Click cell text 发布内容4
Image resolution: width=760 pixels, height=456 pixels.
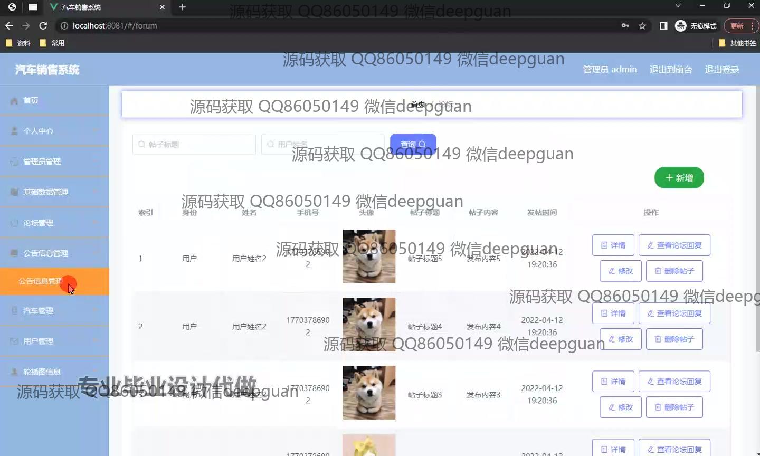point(483,327)
